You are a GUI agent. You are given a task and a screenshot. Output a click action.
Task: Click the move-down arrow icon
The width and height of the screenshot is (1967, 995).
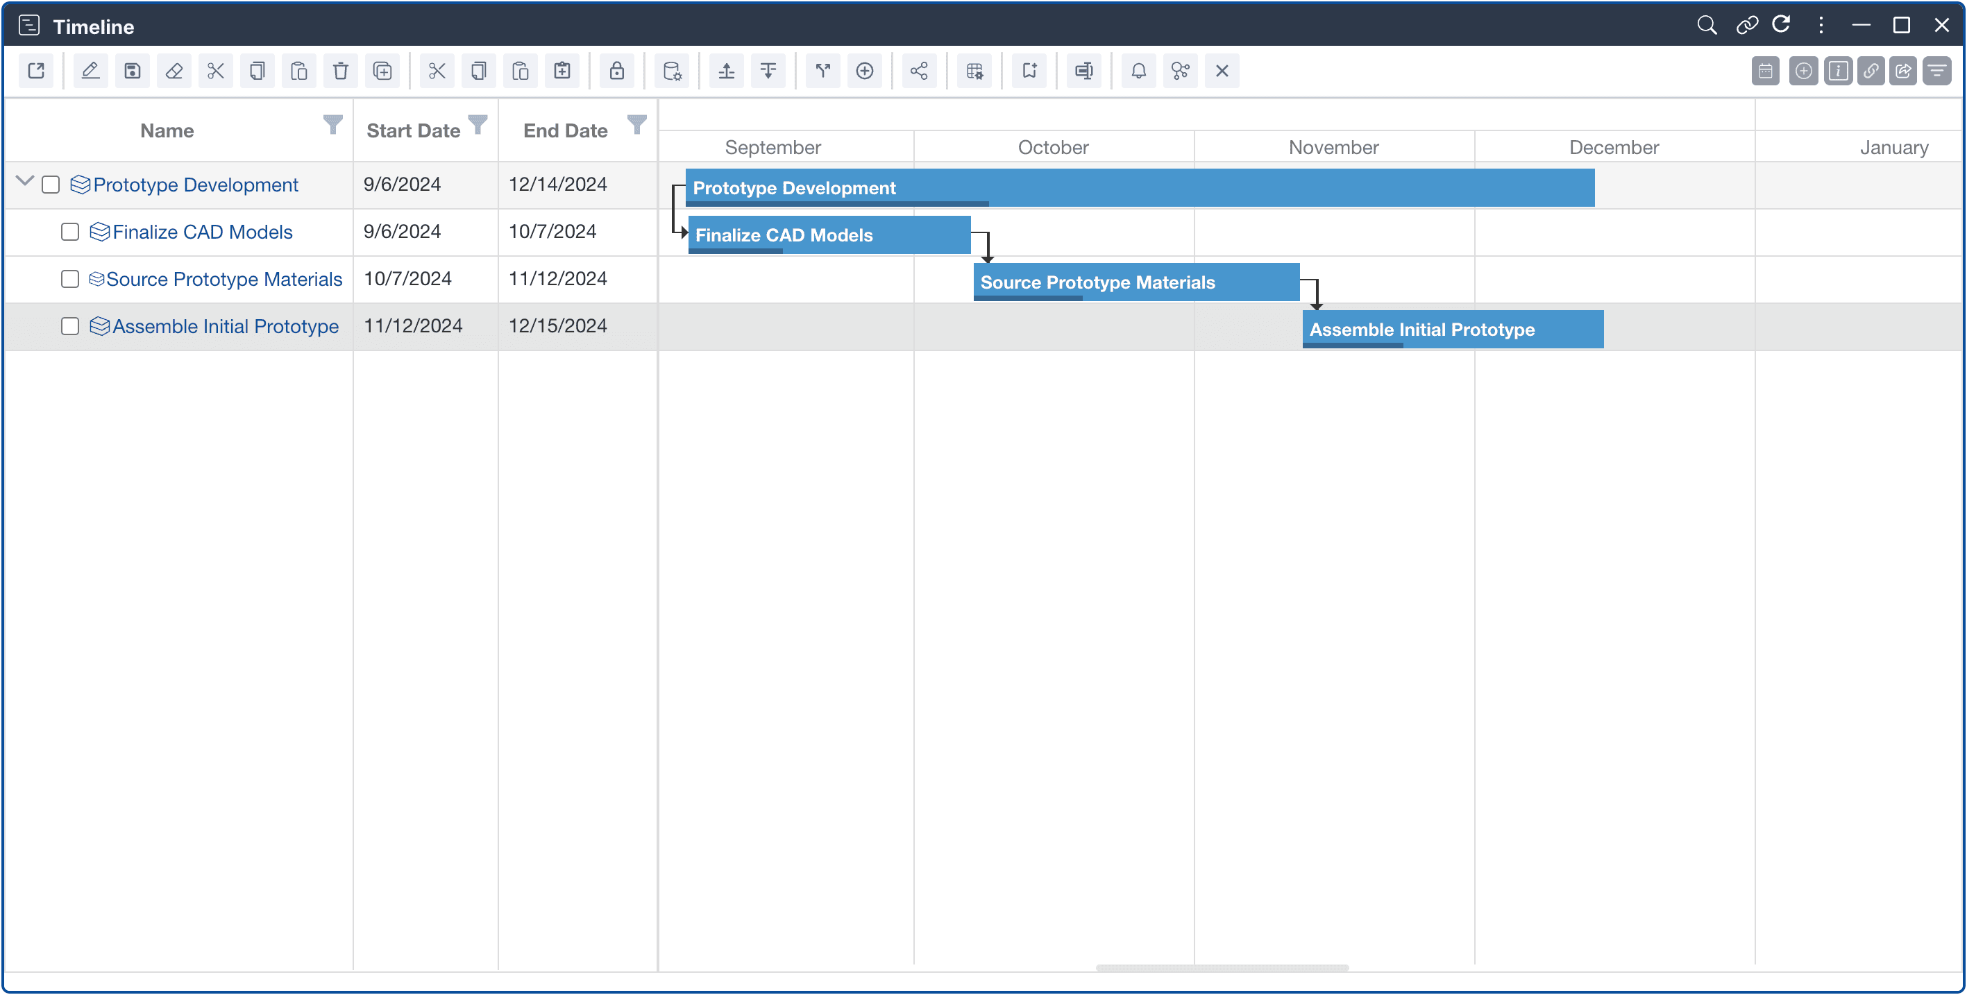[x=768, y=71]
